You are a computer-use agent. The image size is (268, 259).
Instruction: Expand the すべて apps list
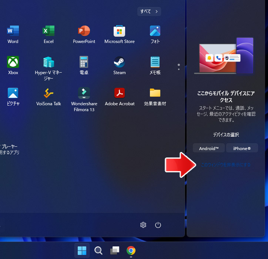point(149,11)
